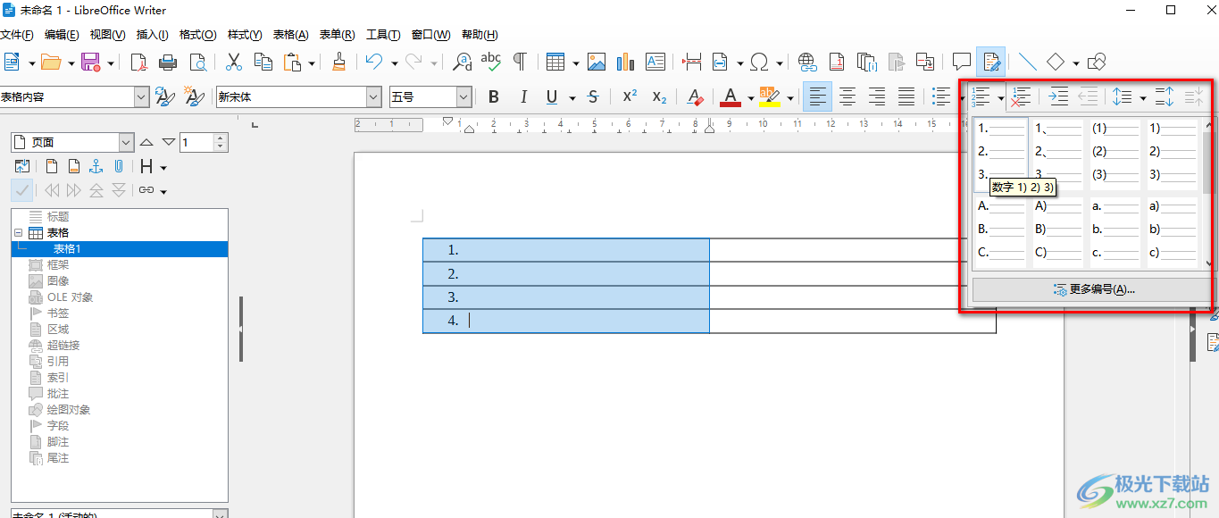Screen dimensions: 1219x518
Task: Open the 表格(A) menu
Action: click(x=290, y=35)
